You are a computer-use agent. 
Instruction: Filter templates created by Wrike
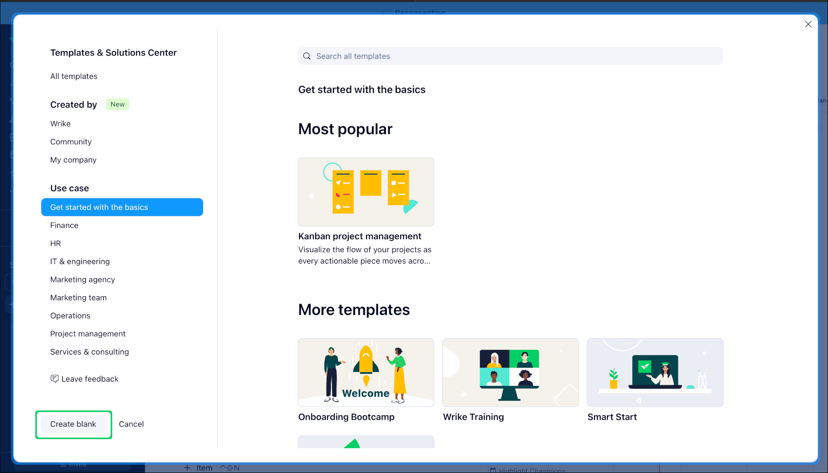click(x=60, y=124)
